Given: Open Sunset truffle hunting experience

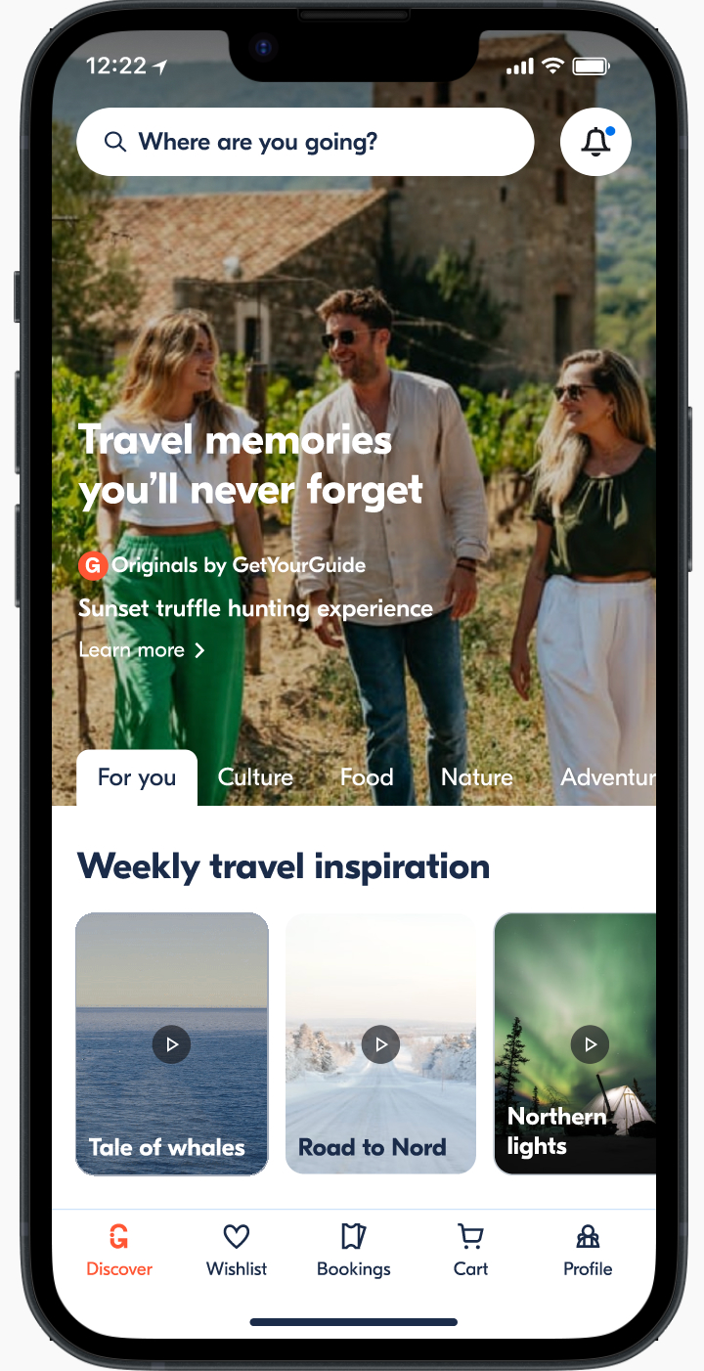Looking at the screenshot, I should coord(255,609).
